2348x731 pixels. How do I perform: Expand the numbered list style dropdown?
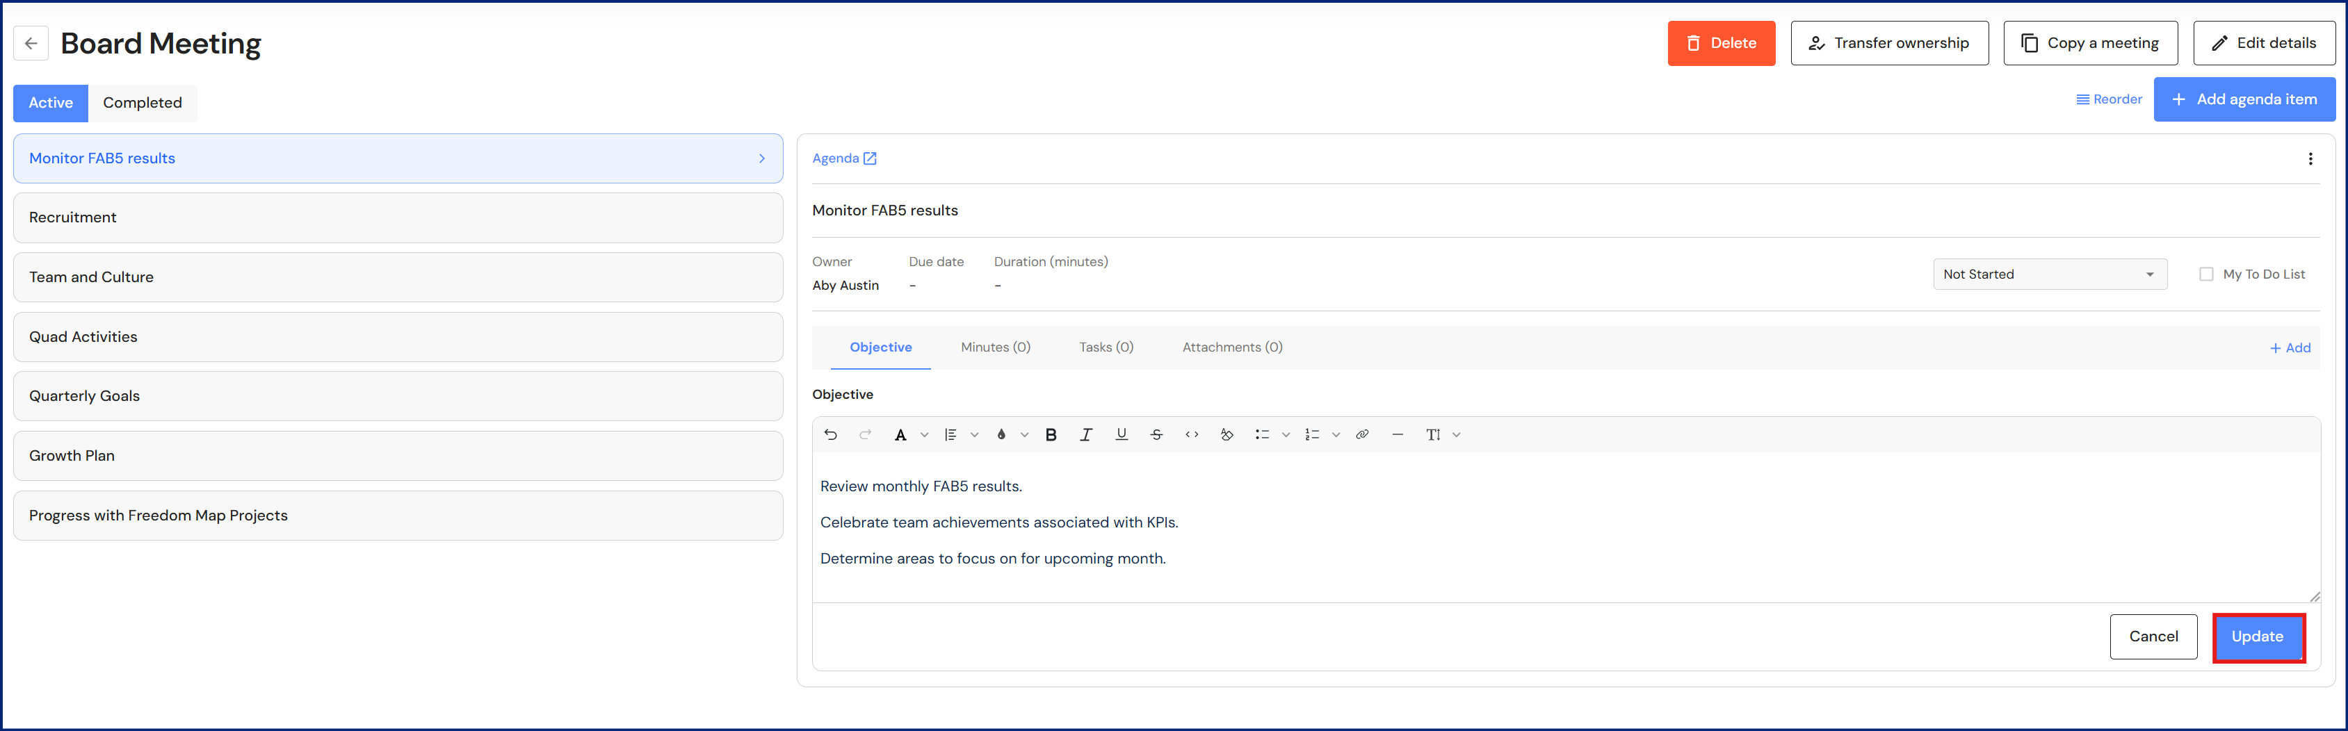(1336, 435)
